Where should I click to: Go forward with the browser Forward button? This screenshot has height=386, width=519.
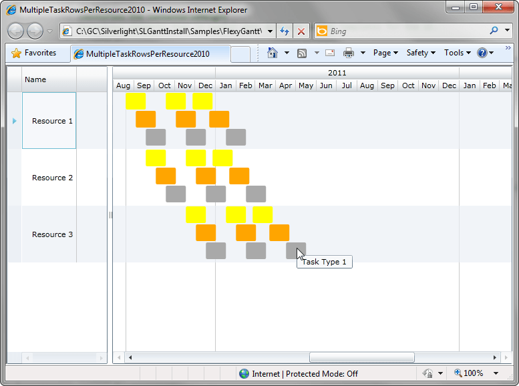[35, 31]
